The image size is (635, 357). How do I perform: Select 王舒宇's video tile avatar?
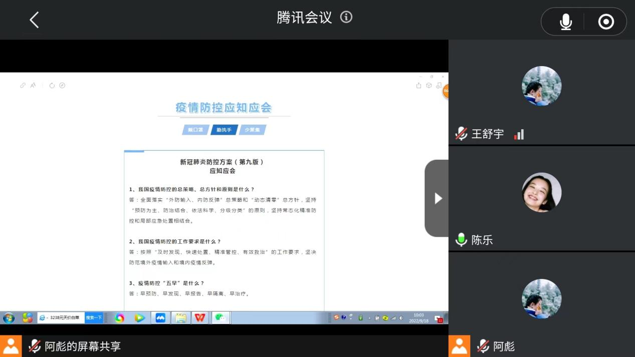[x=541, y=86]
